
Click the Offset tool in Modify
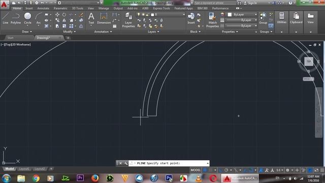[x=81, y=26]
